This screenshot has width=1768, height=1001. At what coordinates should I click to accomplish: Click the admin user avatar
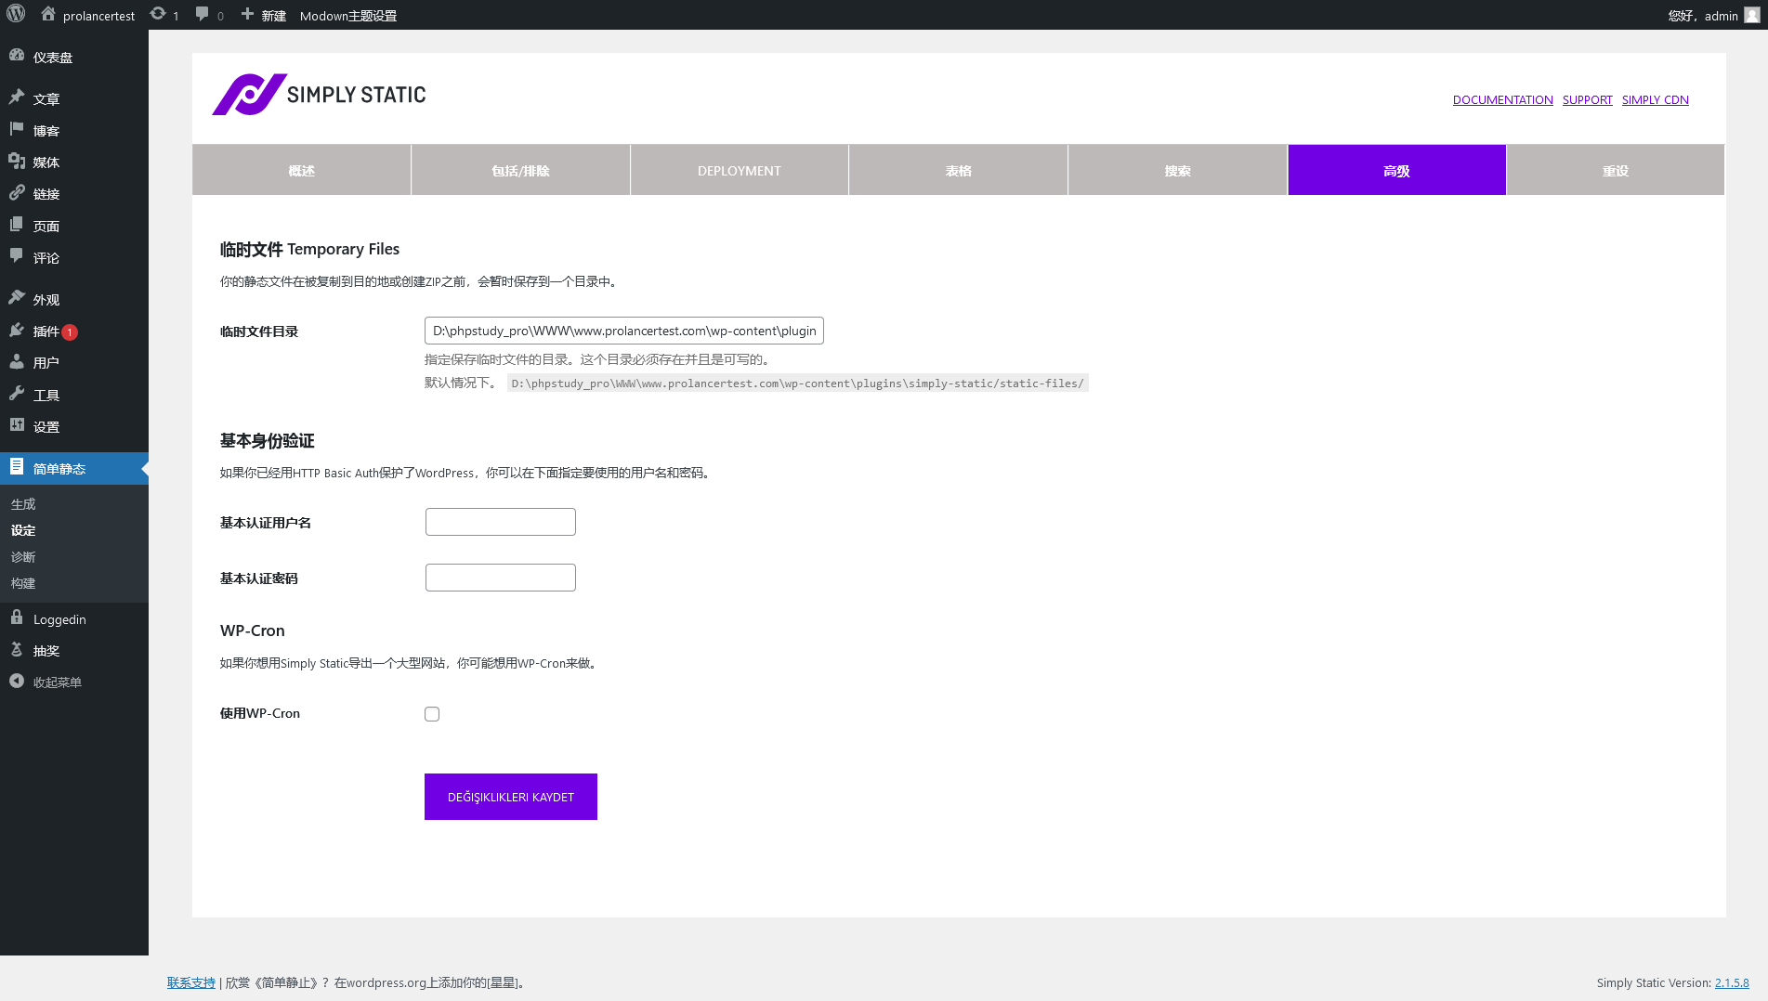pos(1751,15)
